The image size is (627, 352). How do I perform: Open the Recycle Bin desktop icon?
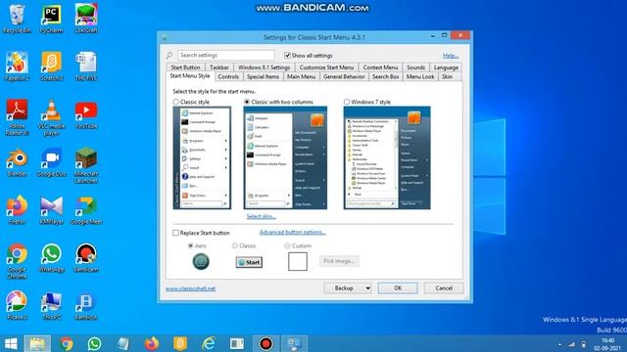pos(17,19)
